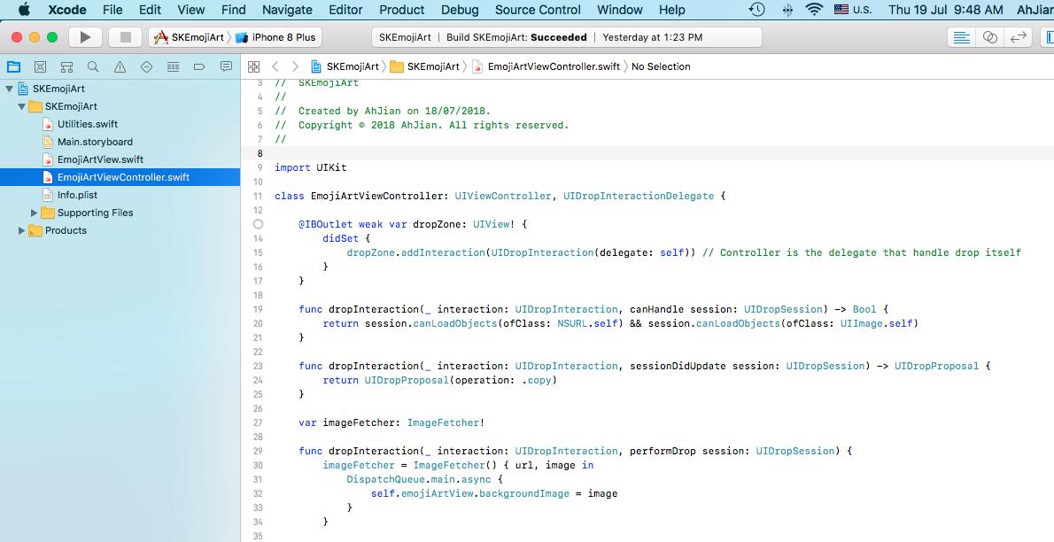Select Main.storyboard in the navigator
1054x542 pixels.
[95, 142]
